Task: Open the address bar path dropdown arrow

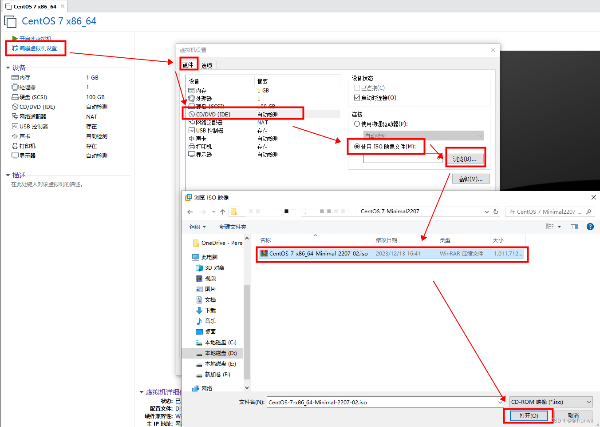Action: 487,212
